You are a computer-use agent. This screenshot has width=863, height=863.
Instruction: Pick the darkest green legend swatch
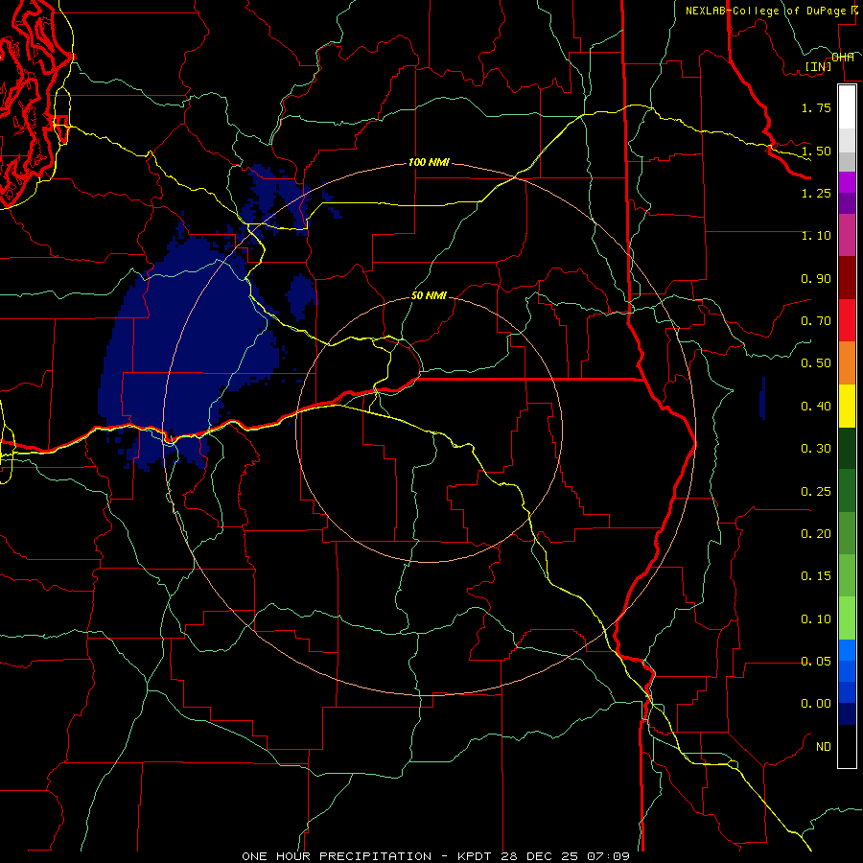tap(847, 448)
